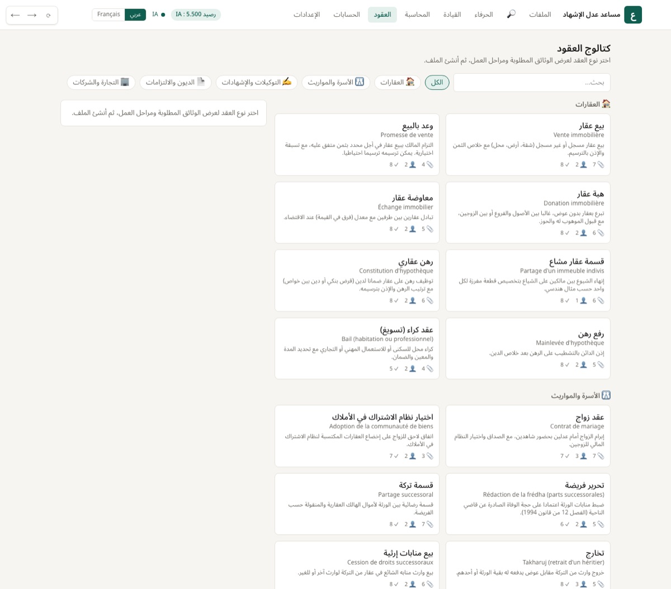The image size is (671, 589).
Task: Click the person icon on قسمة تركة card
Action: [413, 524]
